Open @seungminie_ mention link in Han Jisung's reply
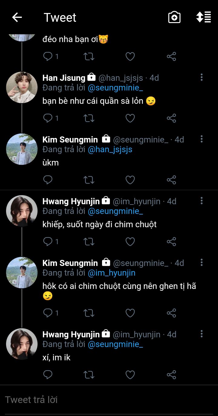The height and width of the screenshot is (416, 218). (x=115, y=88)
